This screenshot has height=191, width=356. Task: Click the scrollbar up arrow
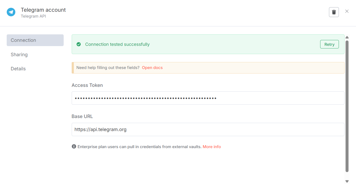(x=347, y=37)
